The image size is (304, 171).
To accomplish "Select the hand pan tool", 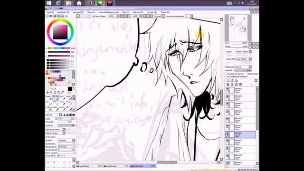I will [x=59, y=93].
